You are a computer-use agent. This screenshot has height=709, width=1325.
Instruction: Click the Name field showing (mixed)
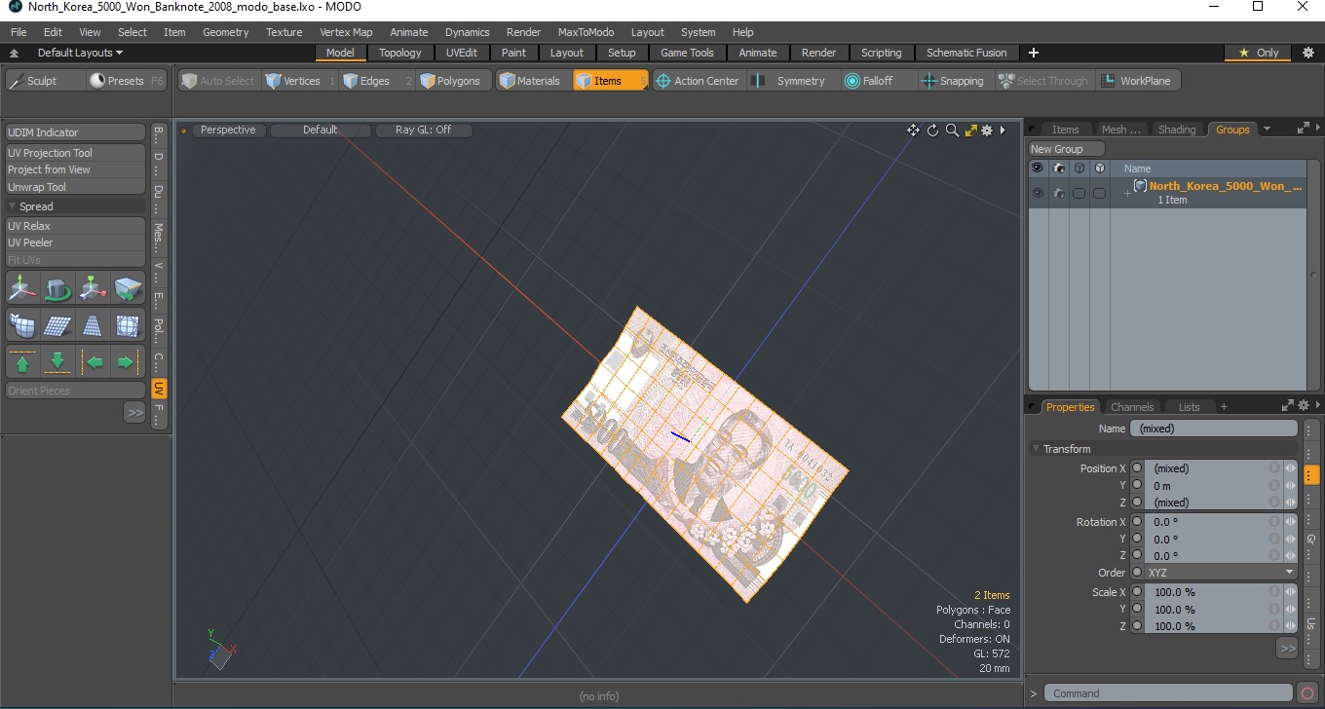(x=1214, y=429)
